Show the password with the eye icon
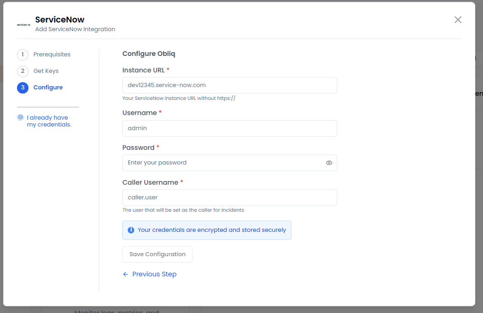 coord(329,163)
